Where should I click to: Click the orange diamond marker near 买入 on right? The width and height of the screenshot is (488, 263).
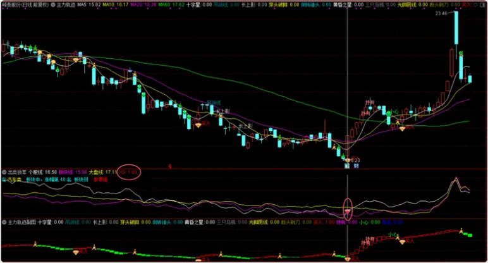[x=401, y=128]
